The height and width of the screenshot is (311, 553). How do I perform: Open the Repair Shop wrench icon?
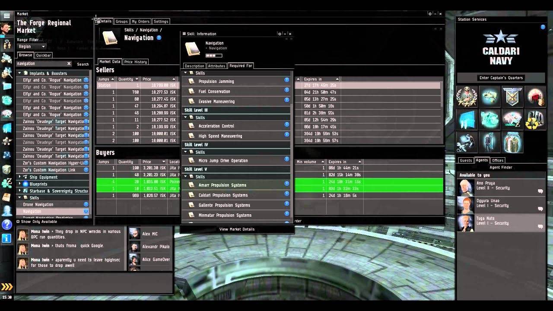[467, 143]
